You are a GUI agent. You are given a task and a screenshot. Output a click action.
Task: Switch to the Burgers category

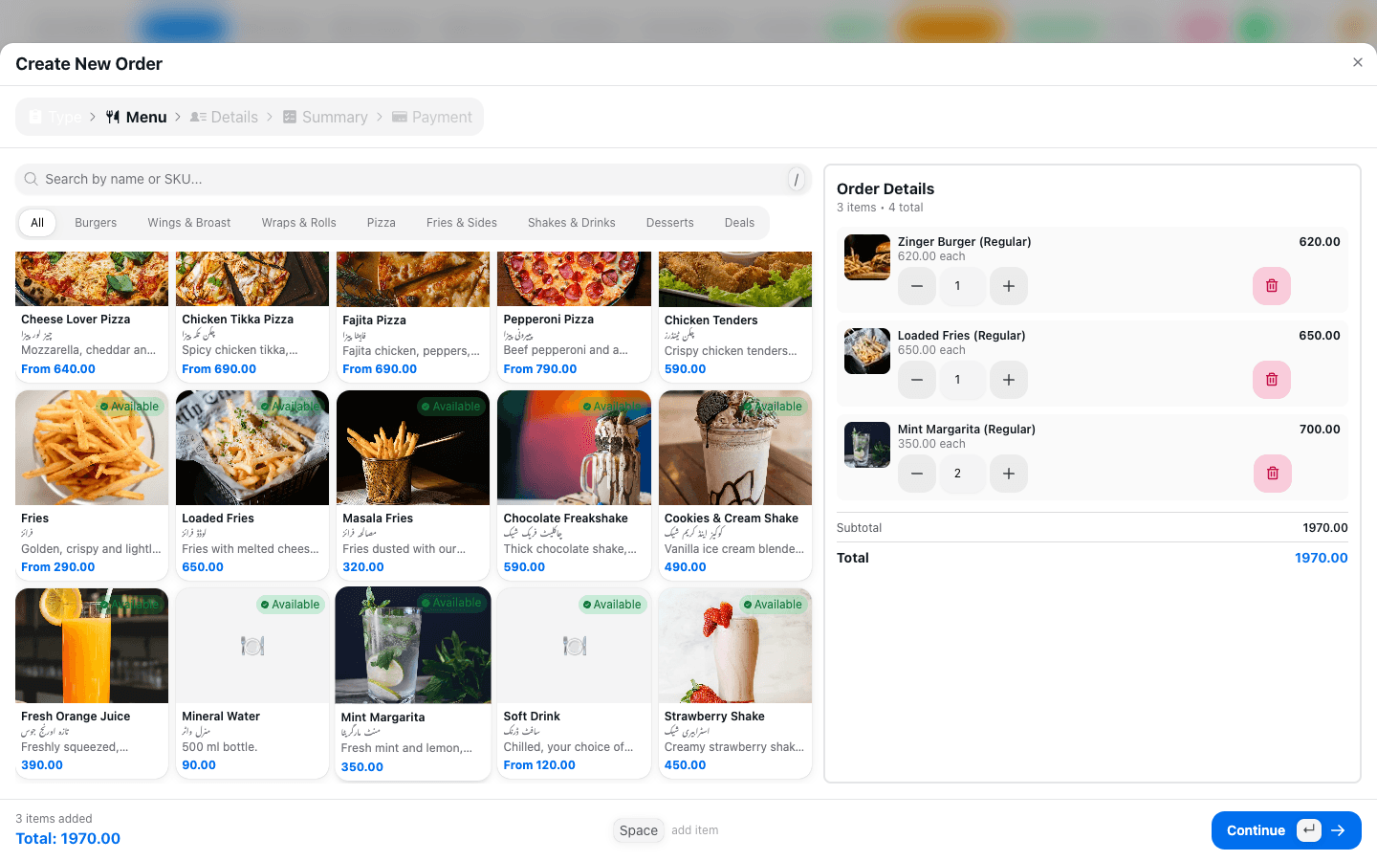[x=96, y=223]
